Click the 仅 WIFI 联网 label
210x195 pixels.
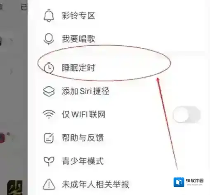(x=83, y=114)
